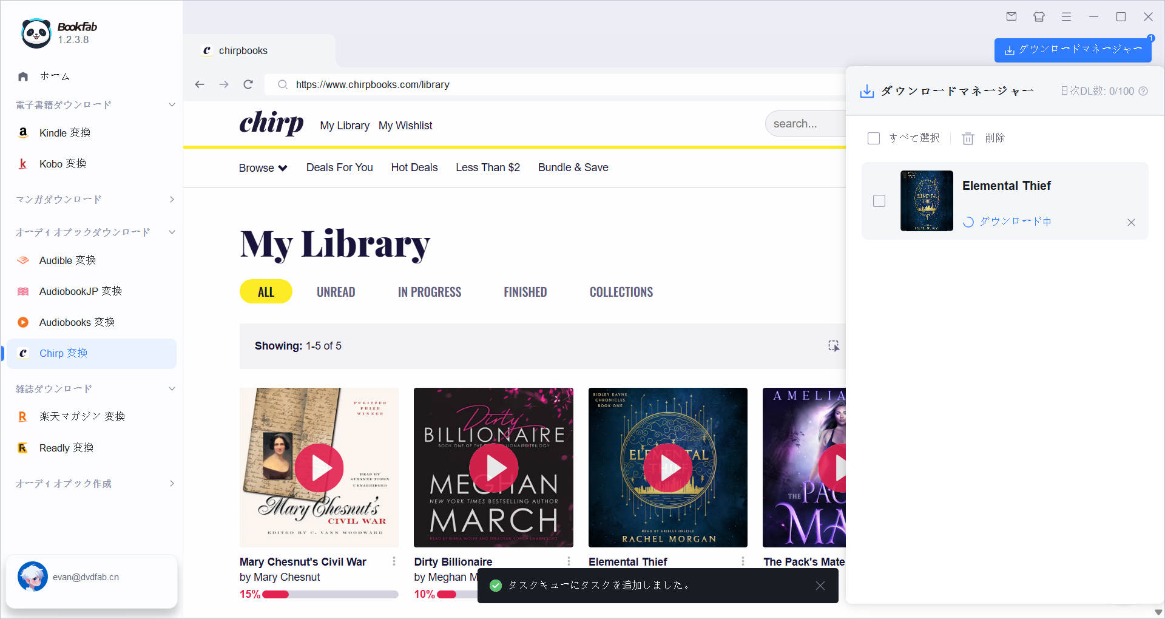The height and width of the screenshot is (619, 1165).
Task: Open the Hot Deals link
Action: pos(414,167)
